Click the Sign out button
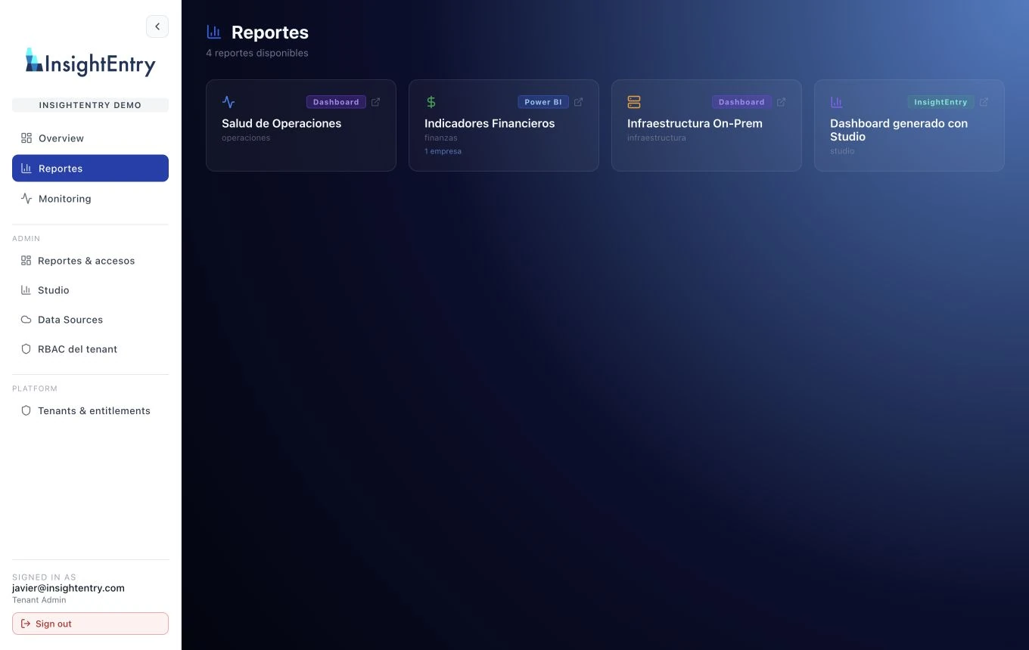 pos(90,624)
